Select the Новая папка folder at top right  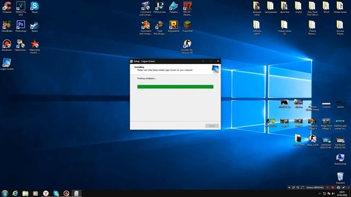point(340,7)
